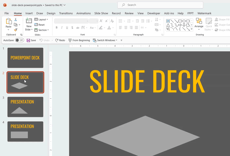Switch to the Insert tab
230x156 pixels.
click(29, 13)
